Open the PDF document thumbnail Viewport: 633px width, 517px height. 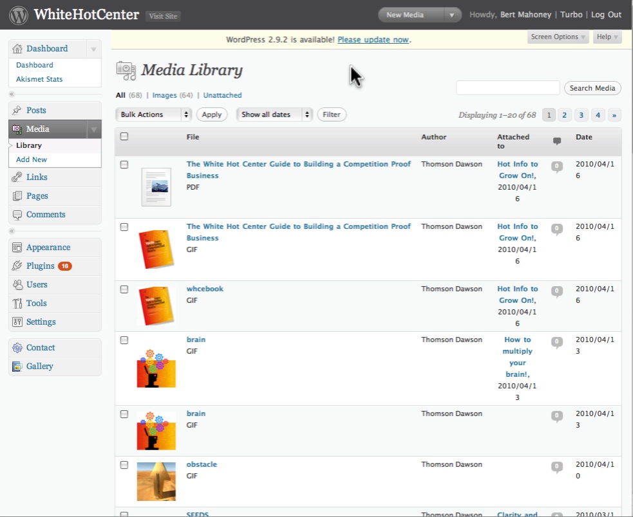(x=156, y=187)
